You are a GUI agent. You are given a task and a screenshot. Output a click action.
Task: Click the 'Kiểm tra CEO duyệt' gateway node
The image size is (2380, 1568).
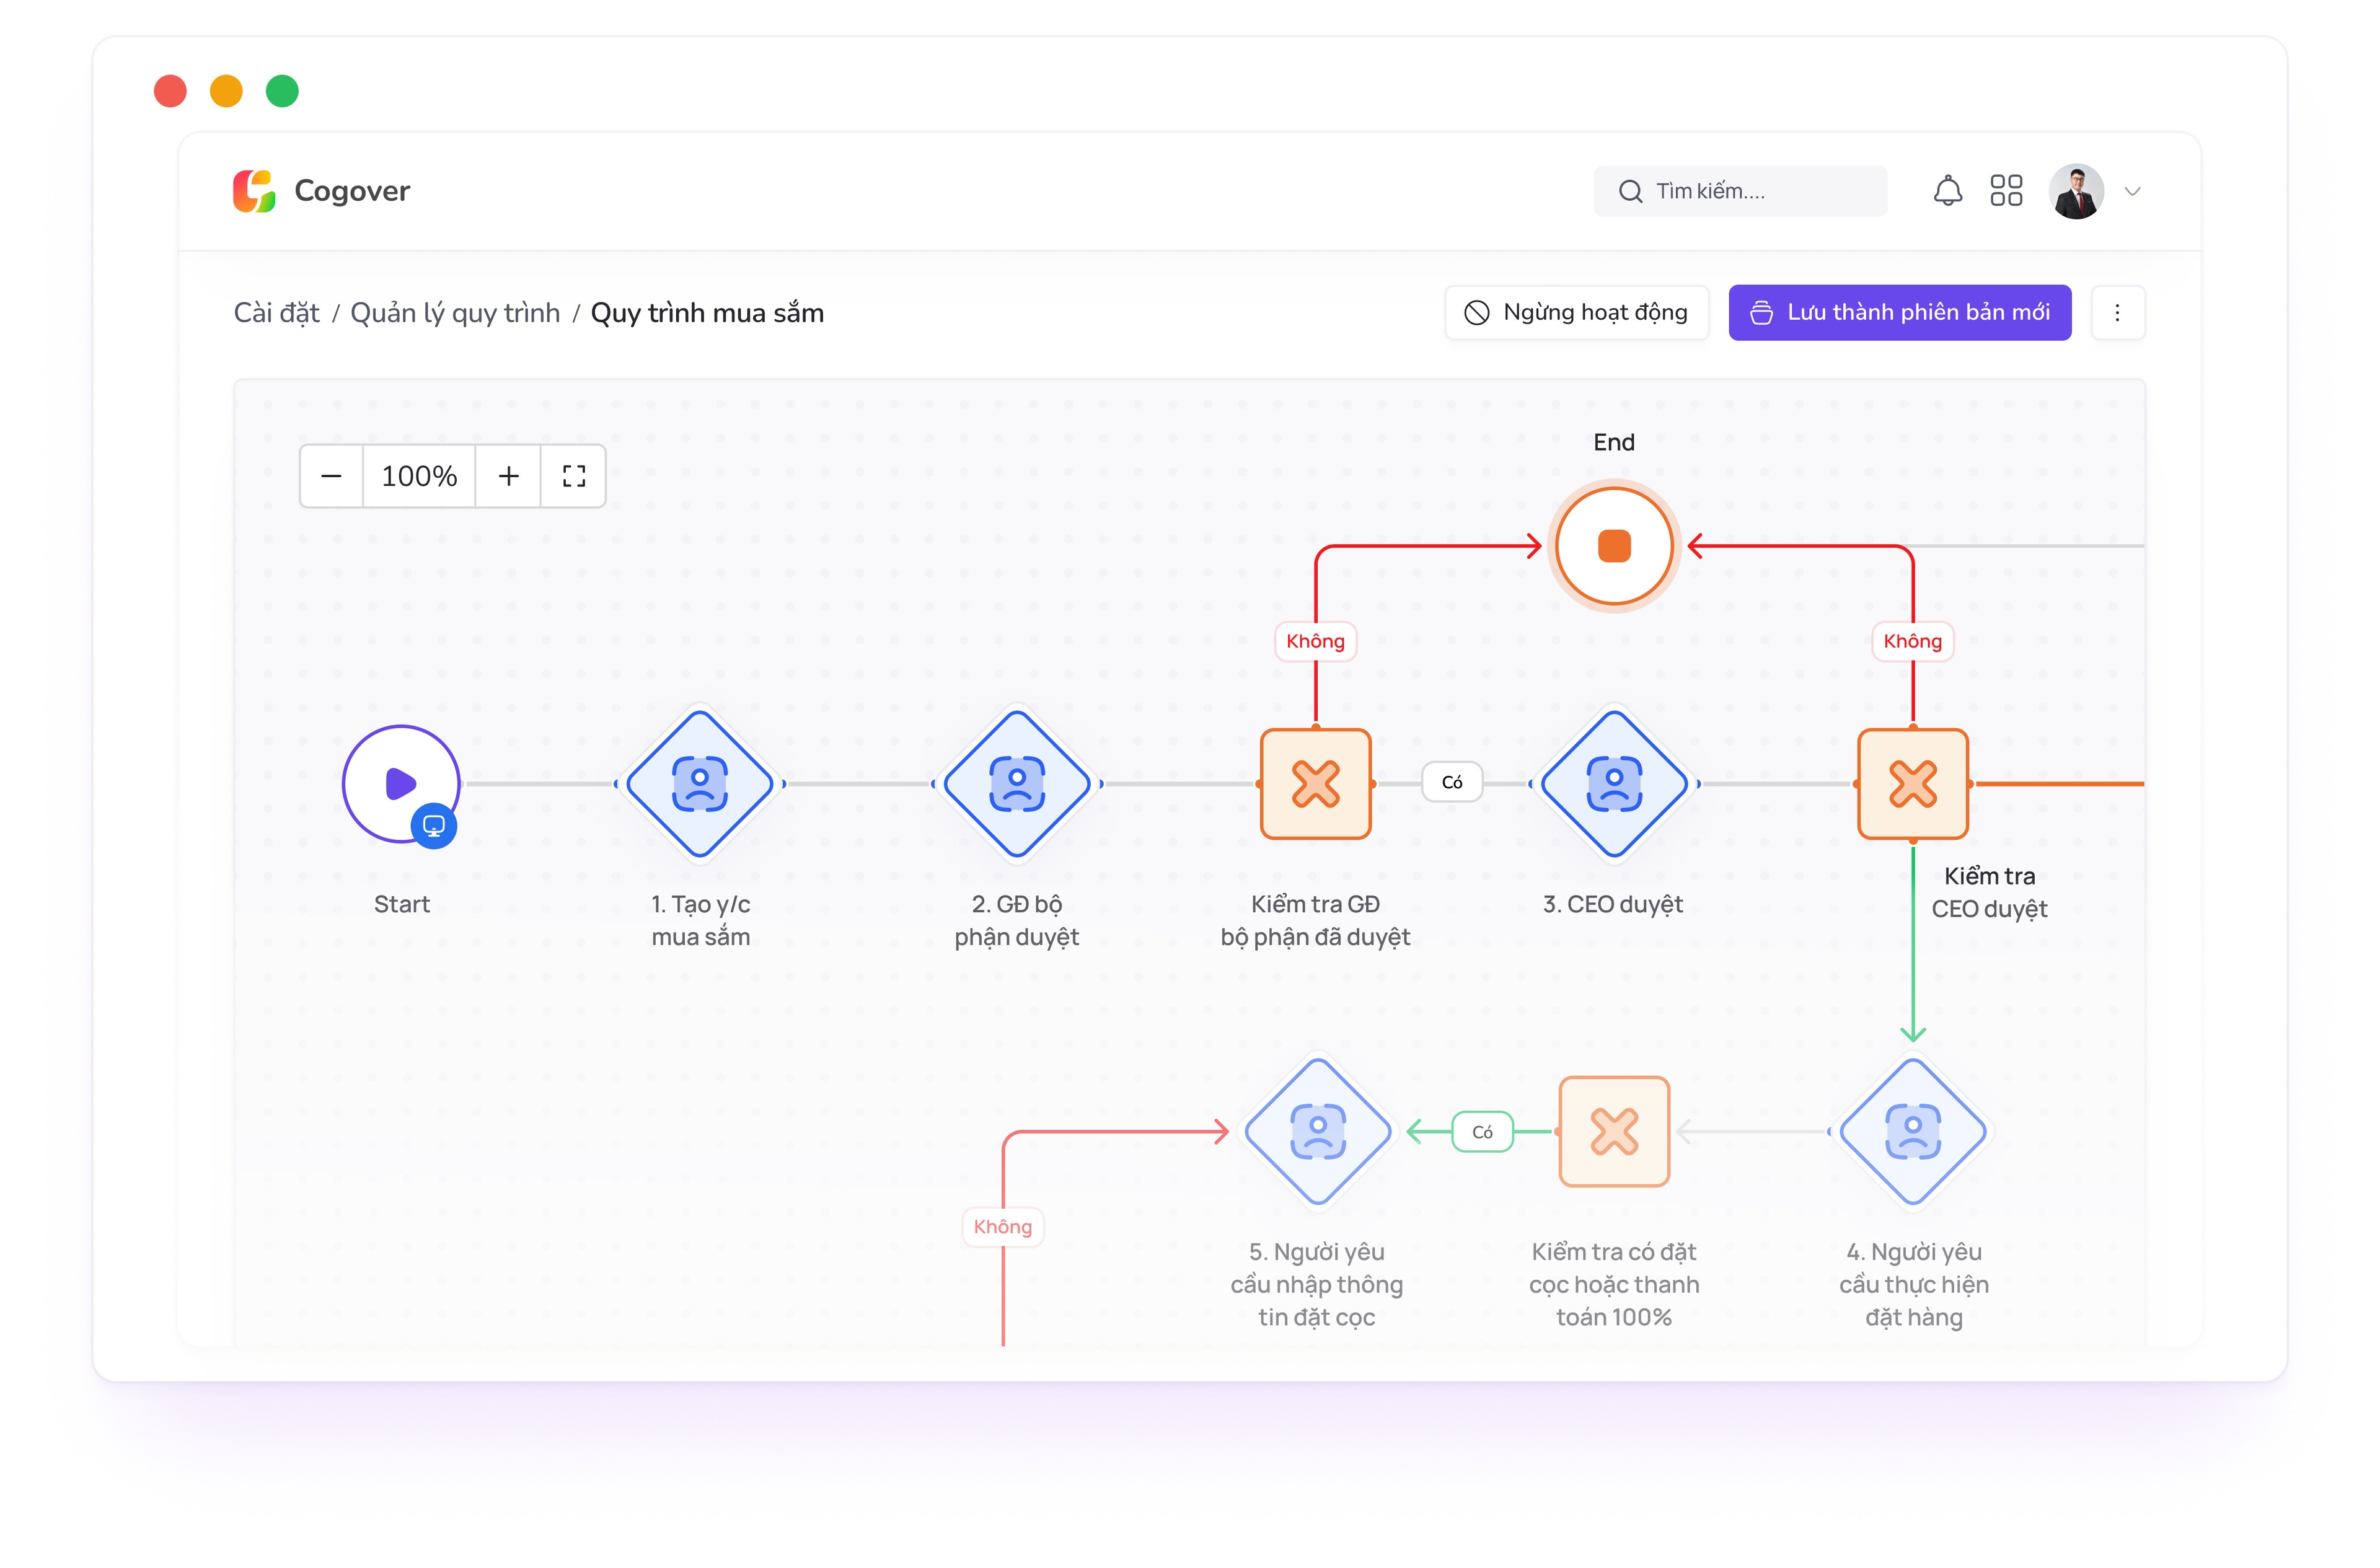tap(1912, 783)
